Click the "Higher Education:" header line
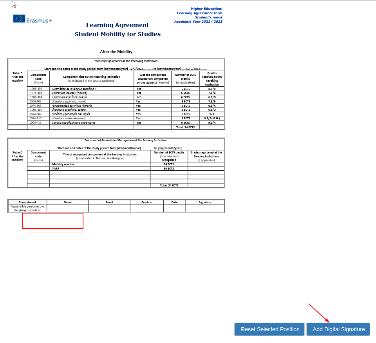 [x=206, y=9]
